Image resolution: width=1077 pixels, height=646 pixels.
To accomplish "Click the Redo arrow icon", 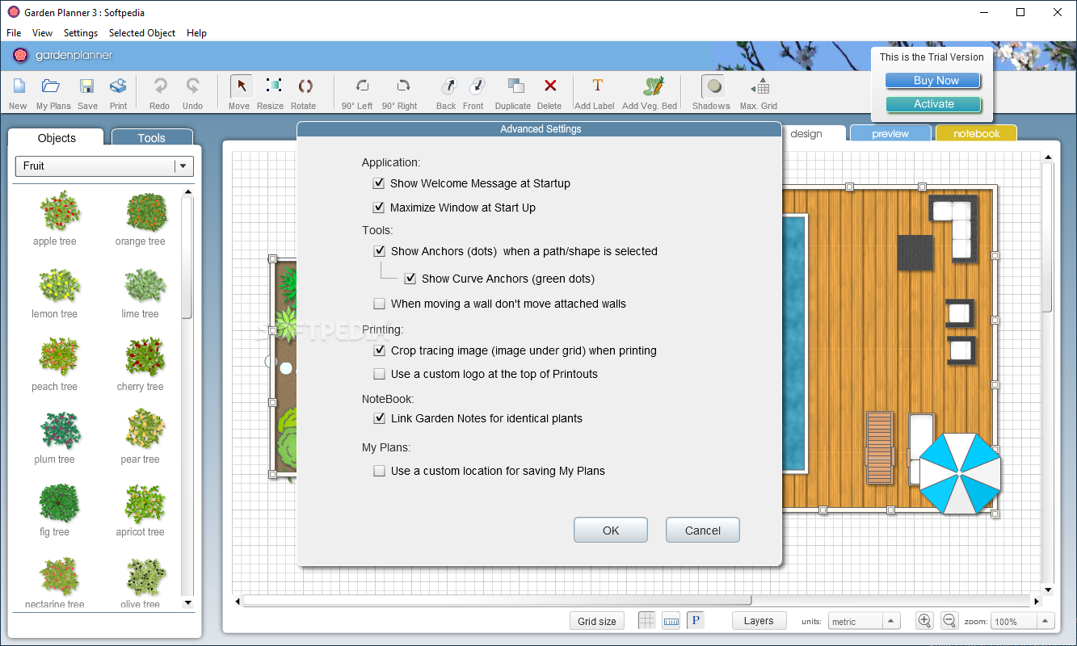I will pos(160,87).
